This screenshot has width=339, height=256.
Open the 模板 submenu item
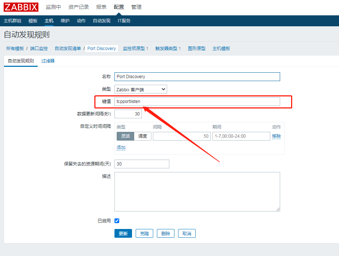tap(33, 21)
